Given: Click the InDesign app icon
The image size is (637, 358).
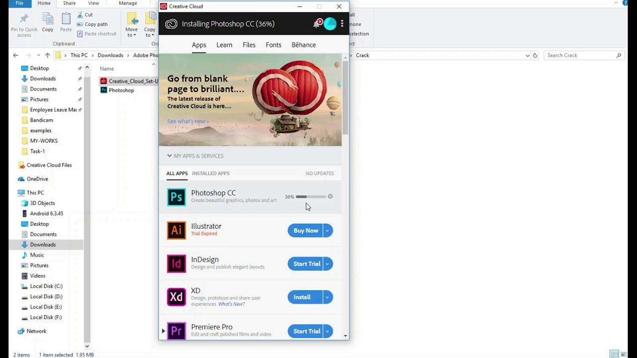Looking at the screenshot, I should [x=176, y=264].
